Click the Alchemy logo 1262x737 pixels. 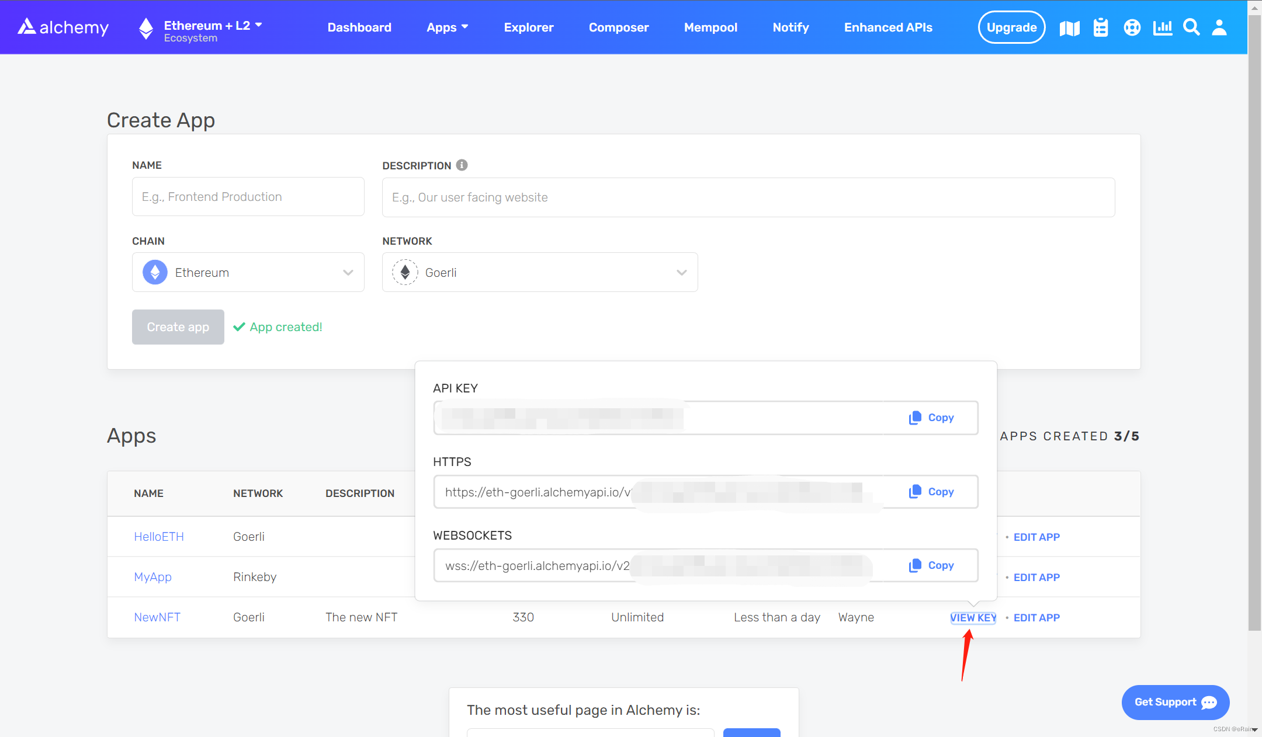coord(63,27)
